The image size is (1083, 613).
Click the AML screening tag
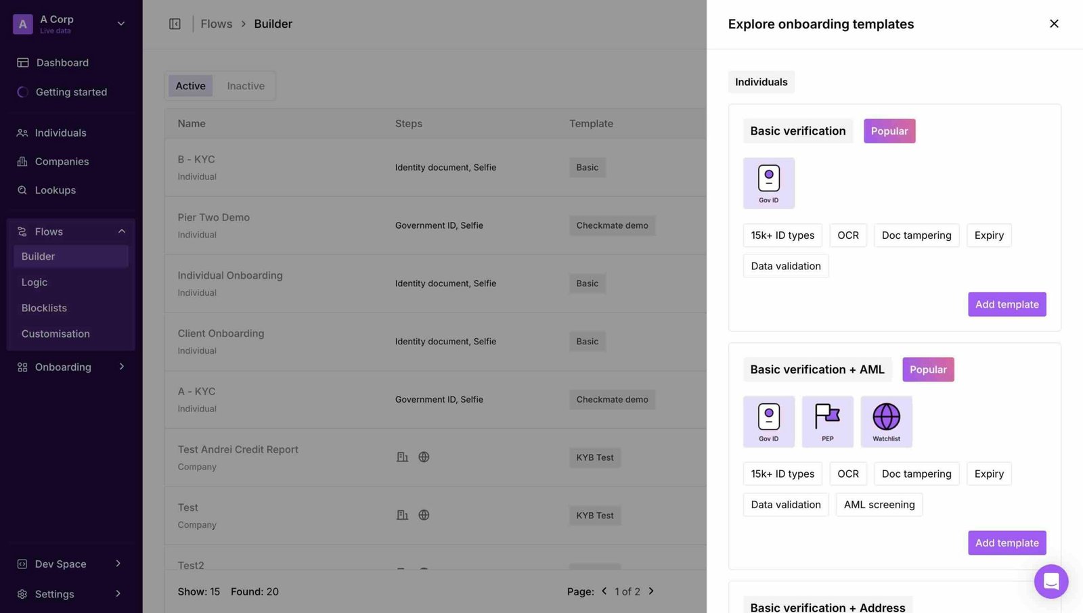(x=879, y=505)
